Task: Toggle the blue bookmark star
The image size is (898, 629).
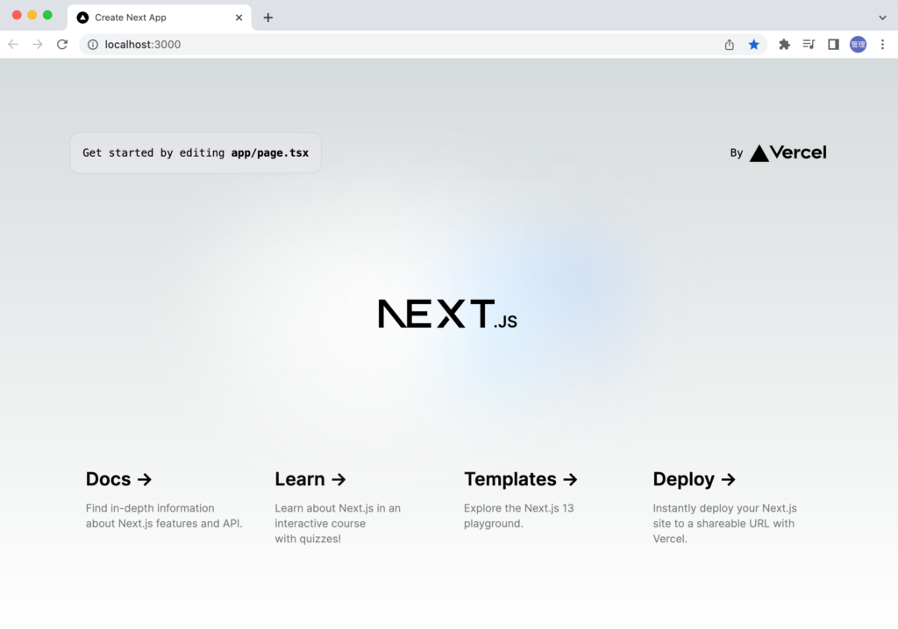Action: [x=754, y=44]
